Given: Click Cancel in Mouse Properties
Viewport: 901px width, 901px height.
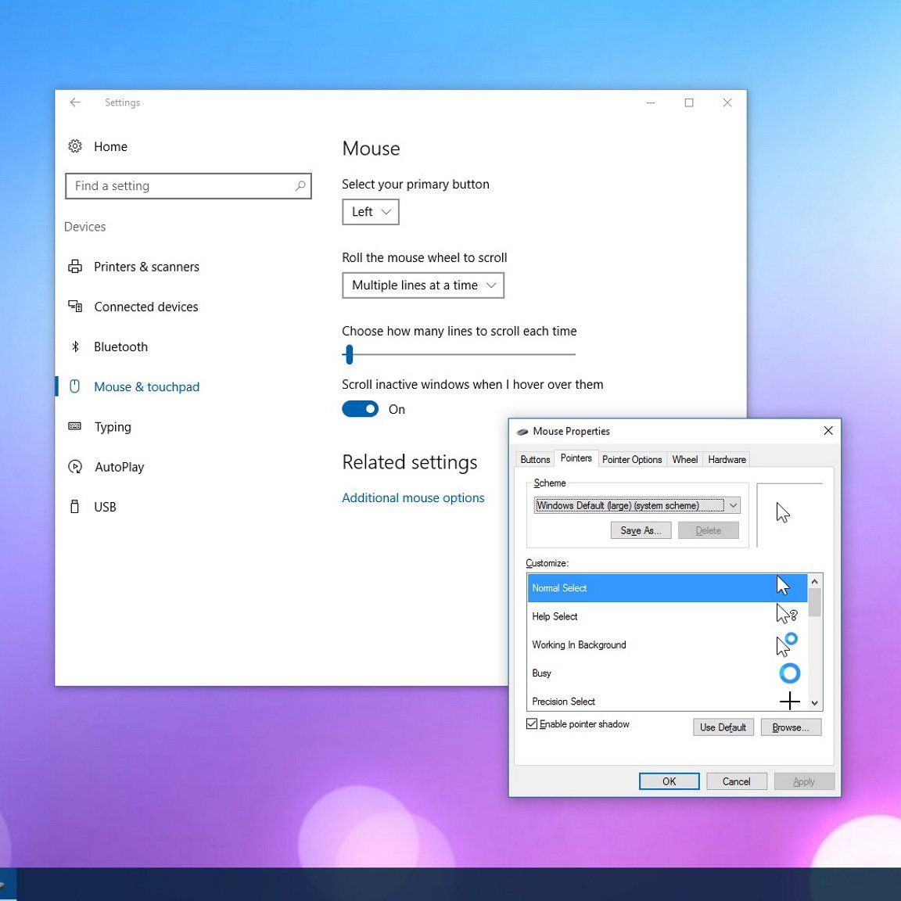Looking at the screenshot, I should pyautogui.click(x=736, y=781).
